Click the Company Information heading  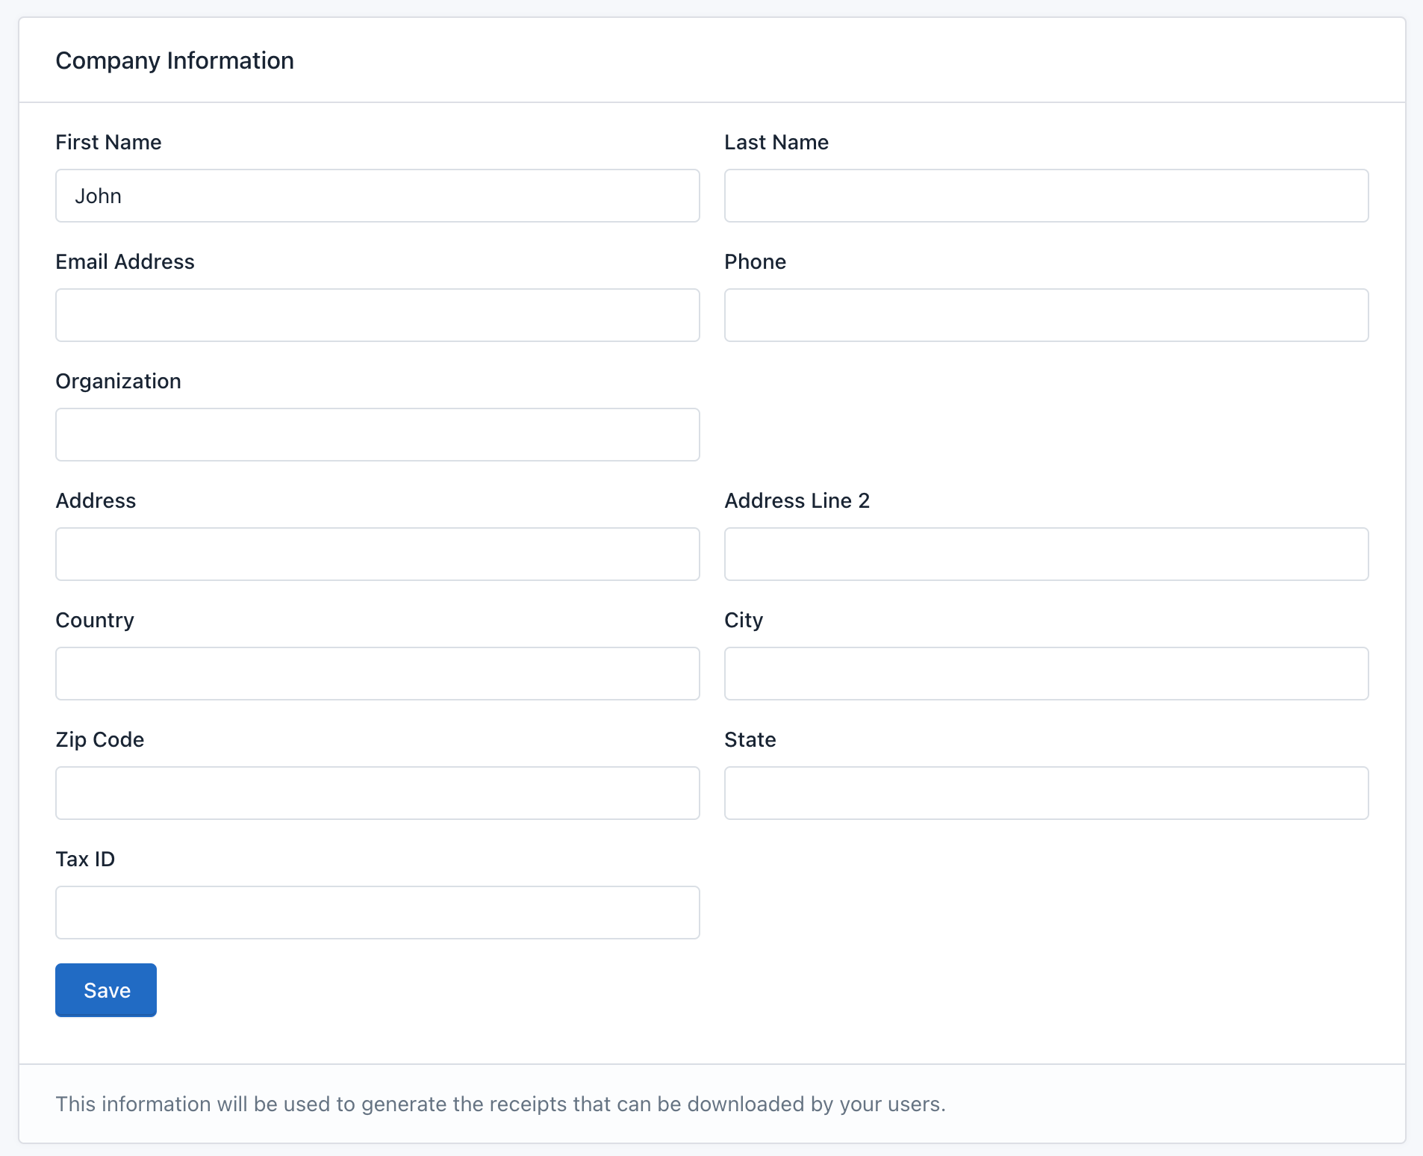tap(174, 60)
